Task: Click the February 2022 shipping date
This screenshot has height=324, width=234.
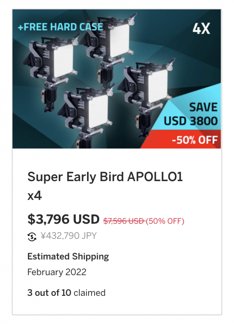Action: [x=57, y=272]
